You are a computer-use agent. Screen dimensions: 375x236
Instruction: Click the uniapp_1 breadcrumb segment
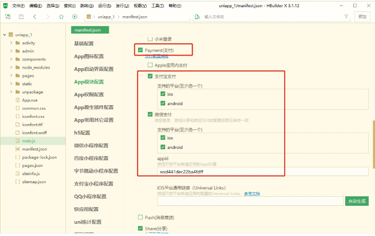[106, 17]
